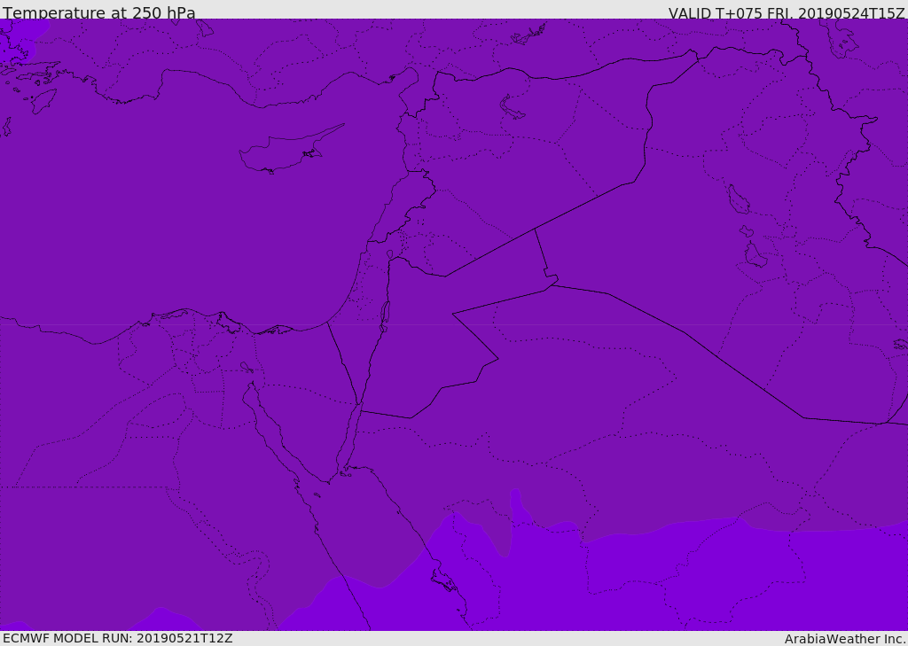
Task: Click the 'ArabiaWeather Inc' credit text
Action: (845, 639)
